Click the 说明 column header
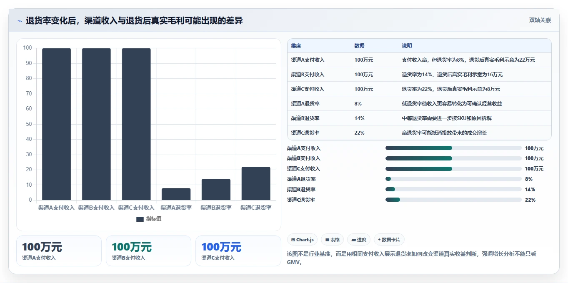This screenshot has width=568, height=283. tap(407, 46)
